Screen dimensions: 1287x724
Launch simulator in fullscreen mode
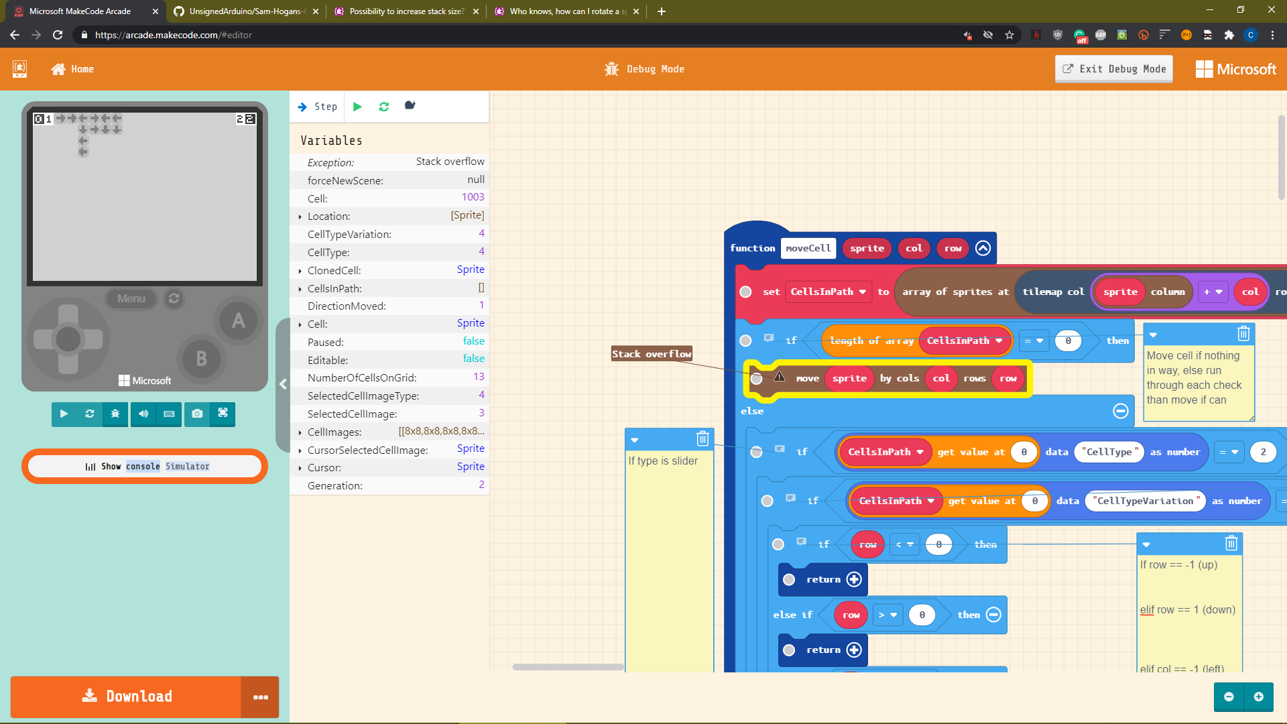point(223,414)
